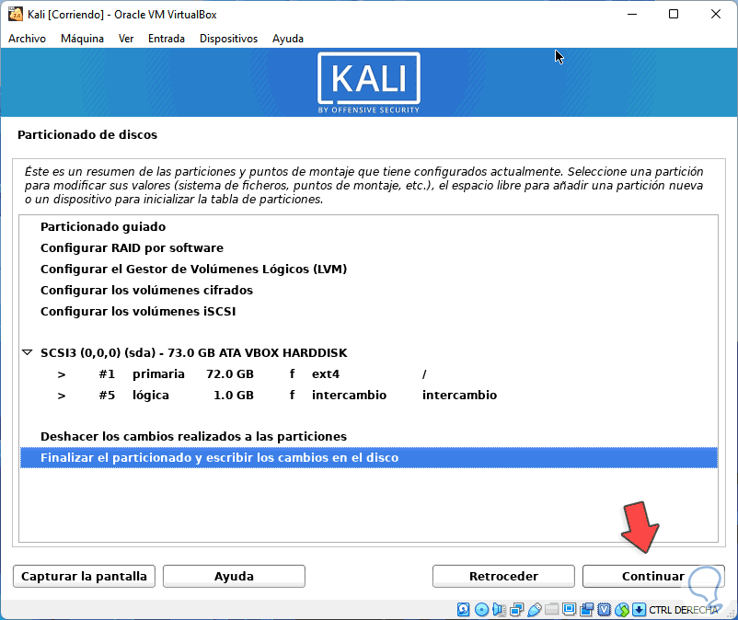This screenshot has width=738, height=620.
Task: Select Deshacer los cambios realizados a las particiones
Action: (x=368, y=437)
